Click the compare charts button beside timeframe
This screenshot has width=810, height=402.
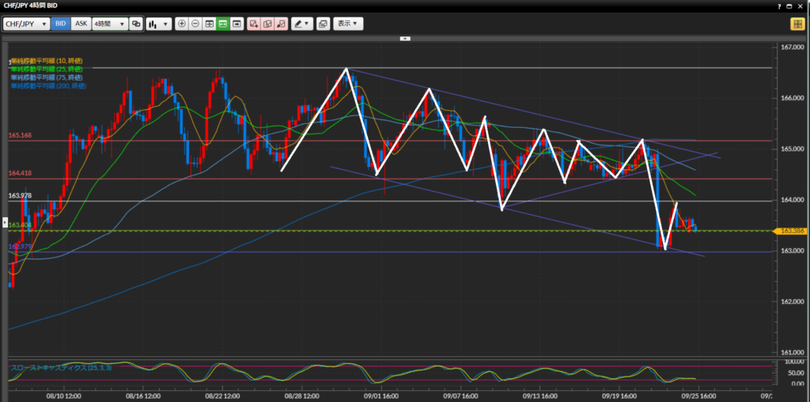[x=136, y=24]
